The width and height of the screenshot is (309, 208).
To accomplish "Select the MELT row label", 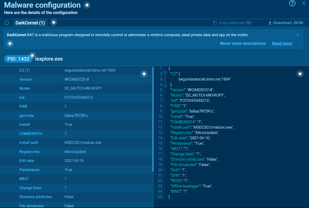I will [24, 179].
